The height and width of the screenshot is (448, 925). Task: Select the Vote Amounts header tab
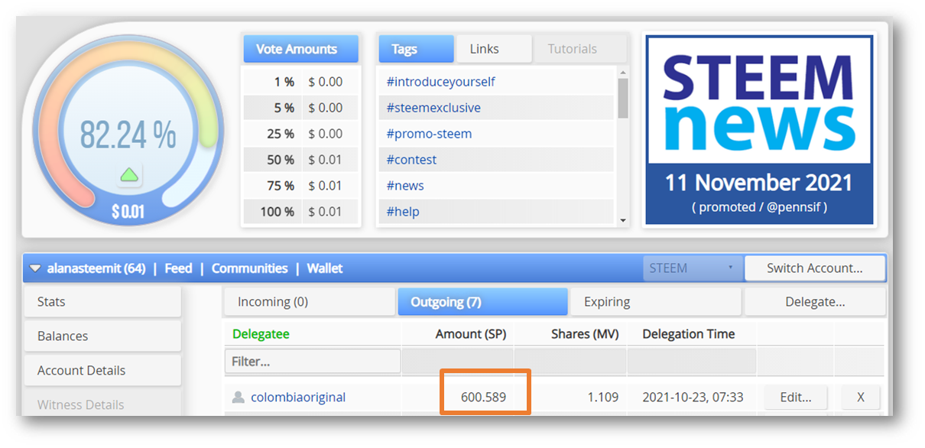[300, 49]
